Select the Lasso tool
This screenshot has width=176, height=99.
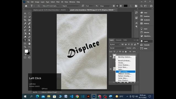[25, 17]
